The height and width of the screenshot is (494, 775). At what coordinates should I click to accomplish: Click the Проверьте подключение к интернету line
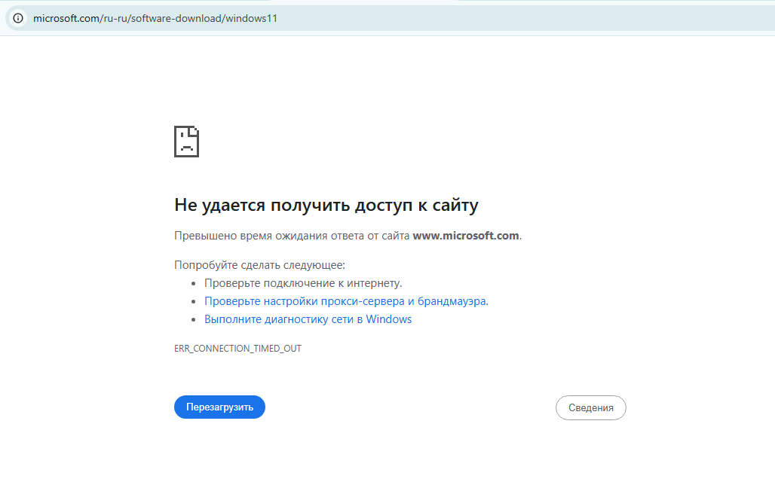[x=303, y=283]
